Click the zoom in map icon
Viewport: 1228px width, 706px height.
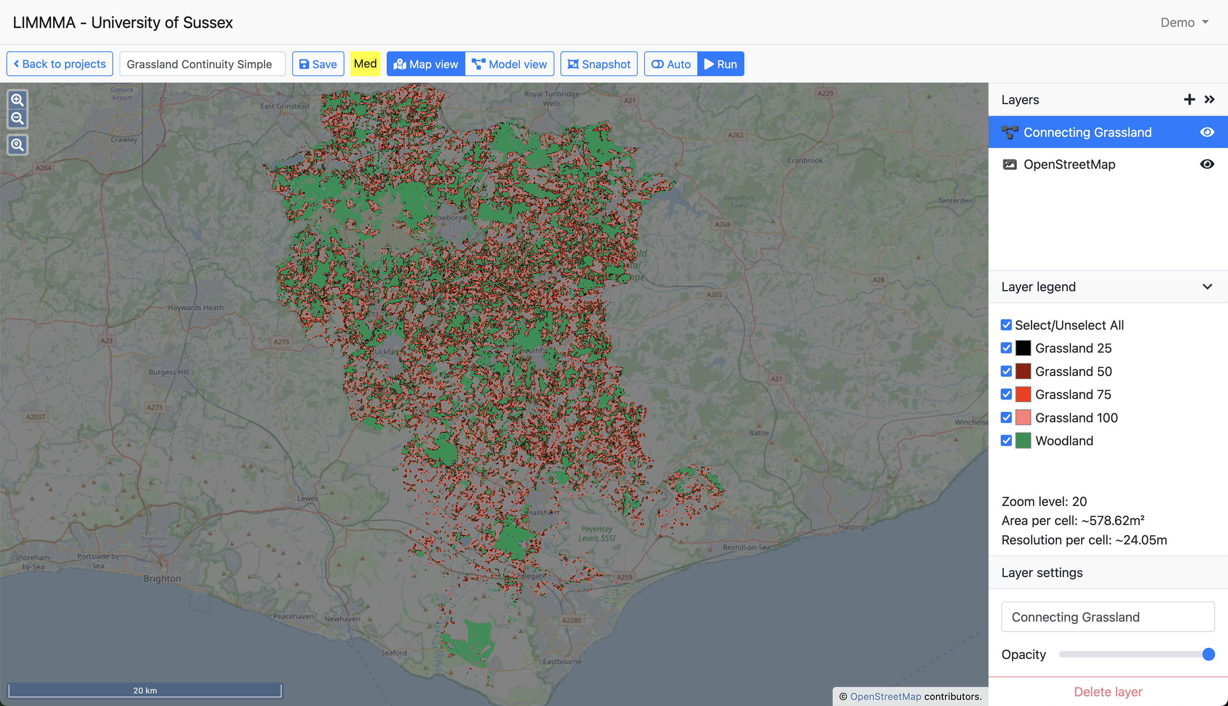point(18,100)
